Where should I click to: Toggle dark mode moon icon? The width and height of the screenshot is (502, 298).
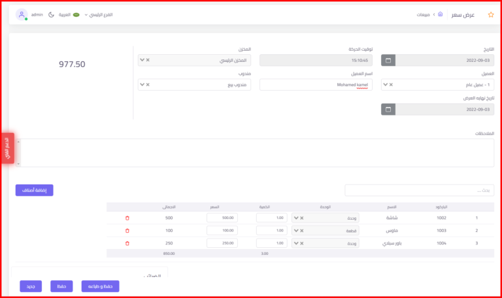tap(52, 14)
